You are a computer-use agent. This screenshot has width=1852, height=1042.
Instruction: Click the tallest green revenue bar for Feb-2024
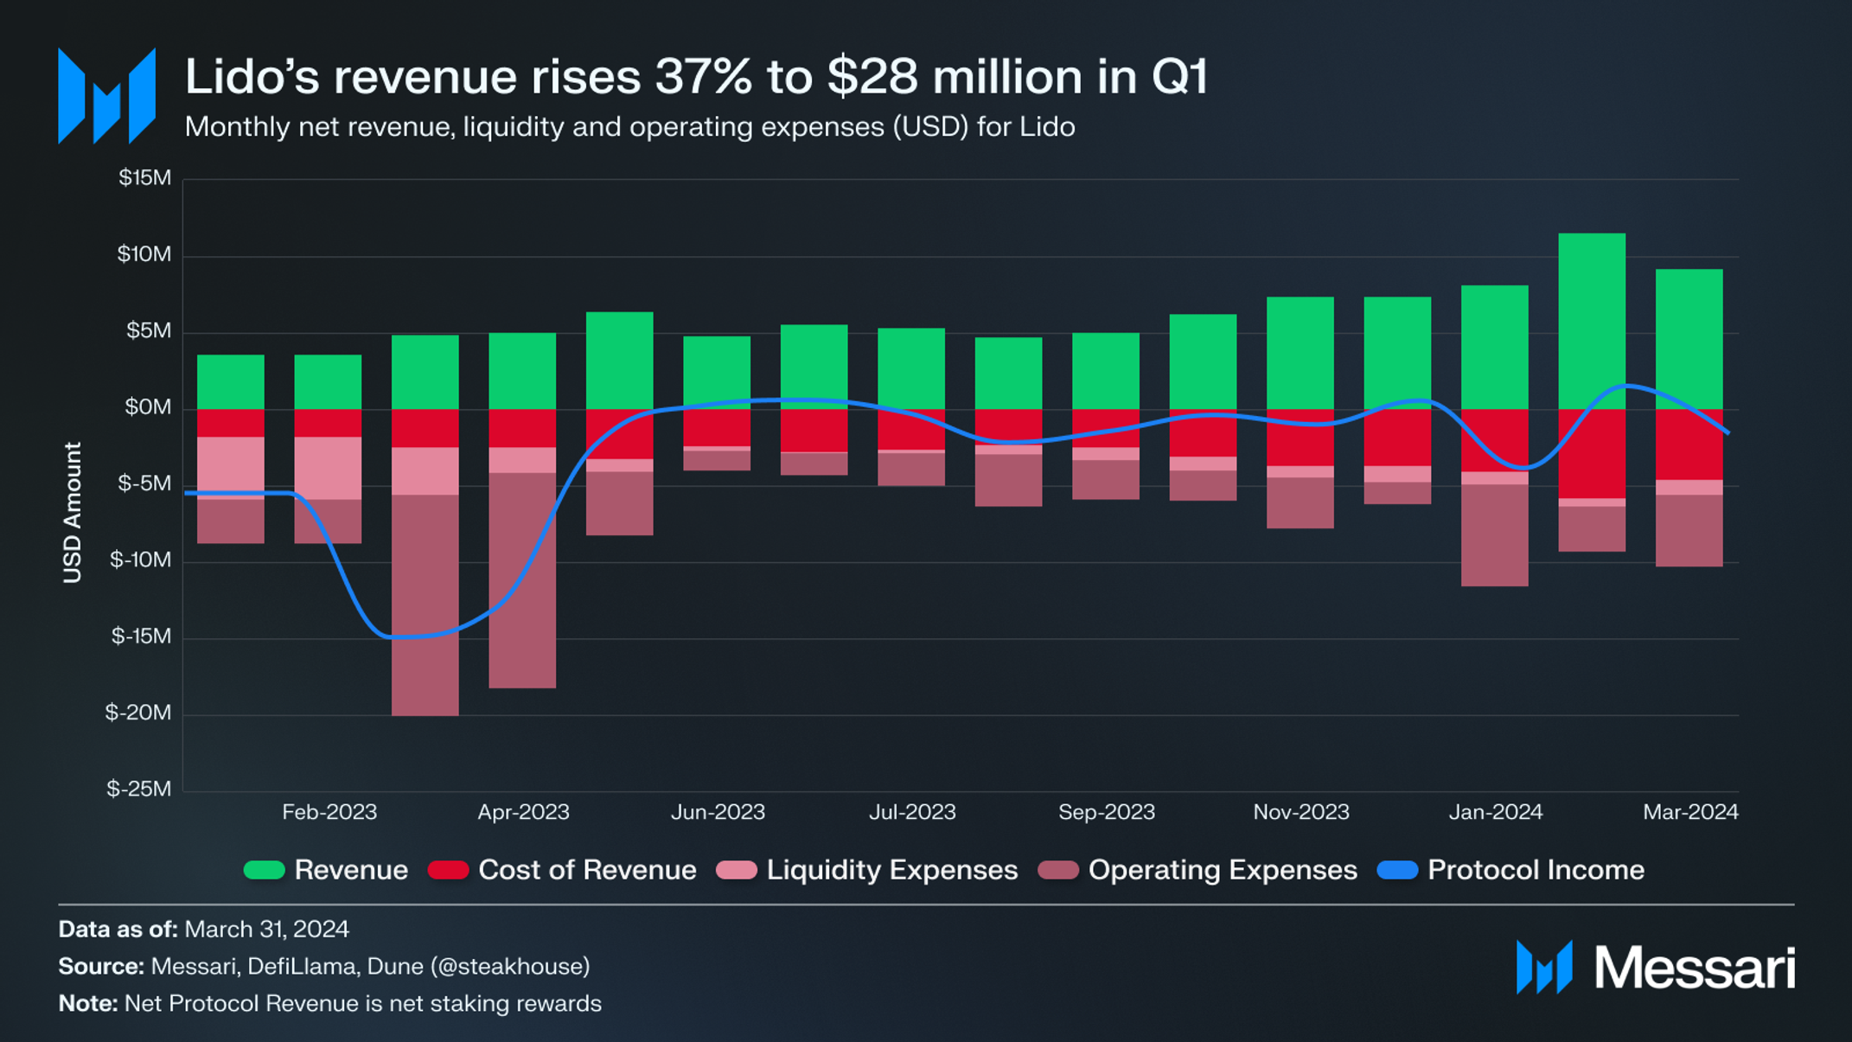coord(1592,321)
